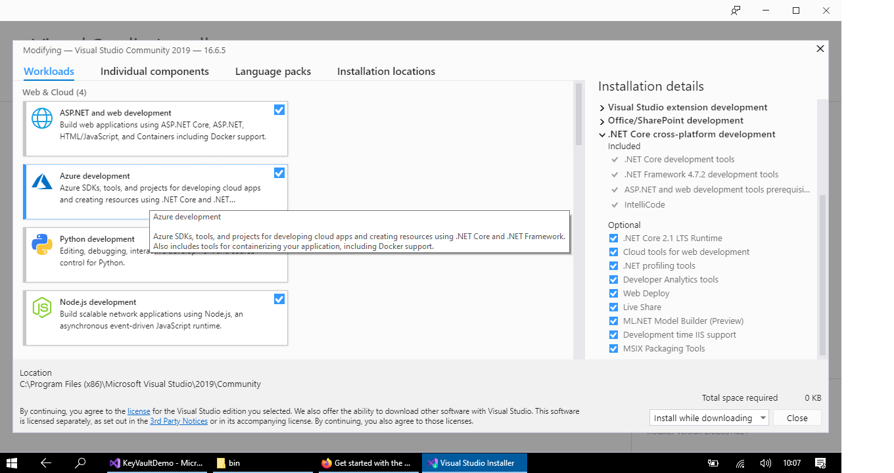Click the Close button
894x473 pixels.
pos(797,418)
